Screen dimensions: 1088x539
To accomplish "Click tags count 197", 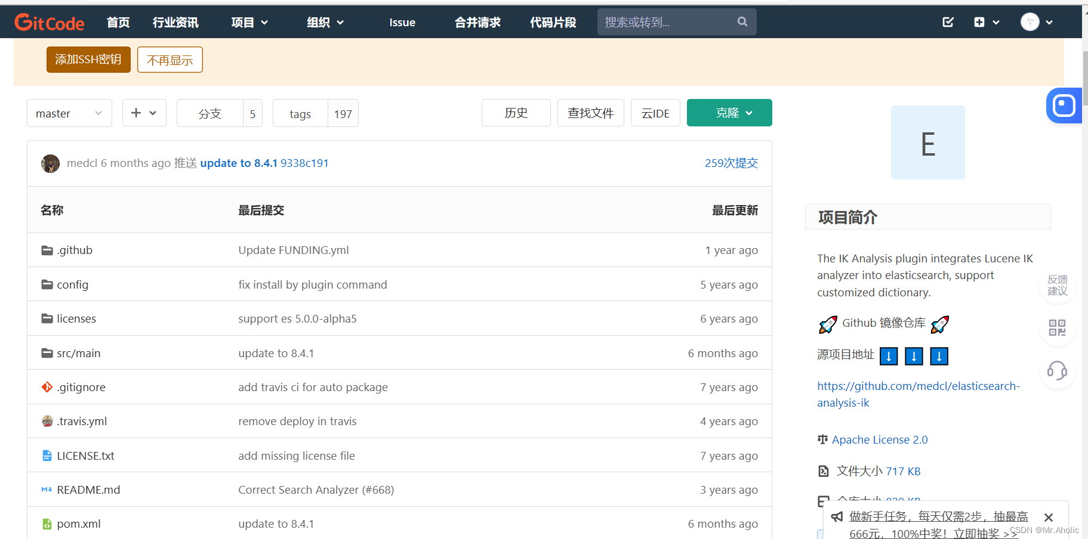I will [343, 113].
